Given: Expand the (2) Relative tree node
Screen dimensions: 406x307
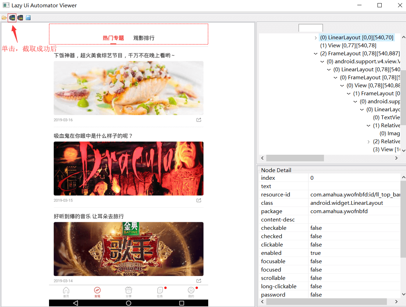Looking at the screenshot, I should [368, 142].
